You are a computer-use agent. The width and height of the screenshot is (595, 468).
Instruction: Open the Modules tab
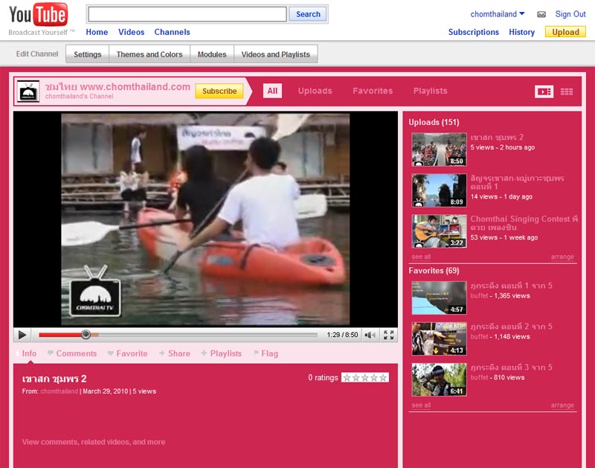212,54
